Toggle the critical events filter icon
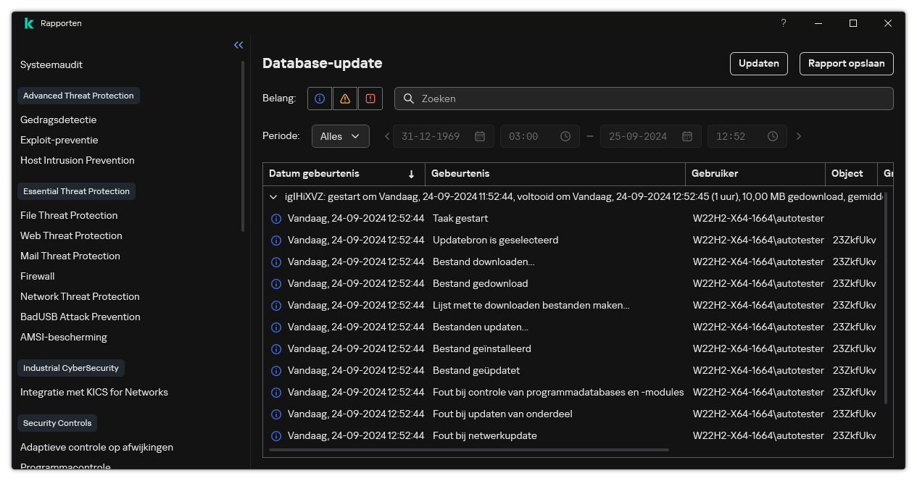Viewport: 917px width, 481px height. [x=370, y=99]
